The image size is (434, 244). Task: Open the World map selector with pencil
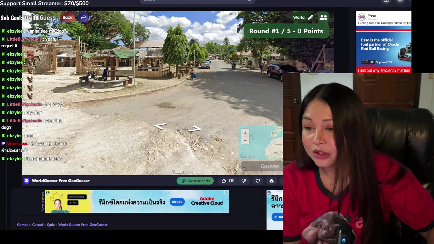click(303, 17)
